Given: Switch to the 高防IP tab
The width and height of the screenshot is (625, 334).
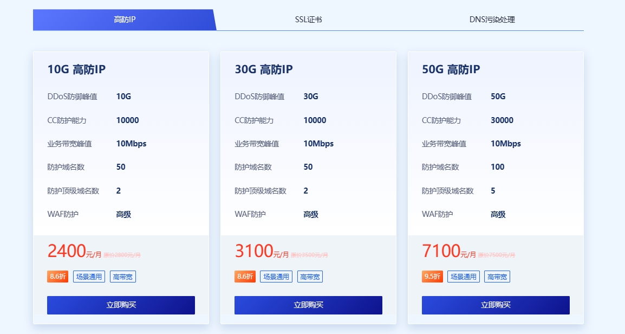Looking at the screenshot, I should (124, 20).
